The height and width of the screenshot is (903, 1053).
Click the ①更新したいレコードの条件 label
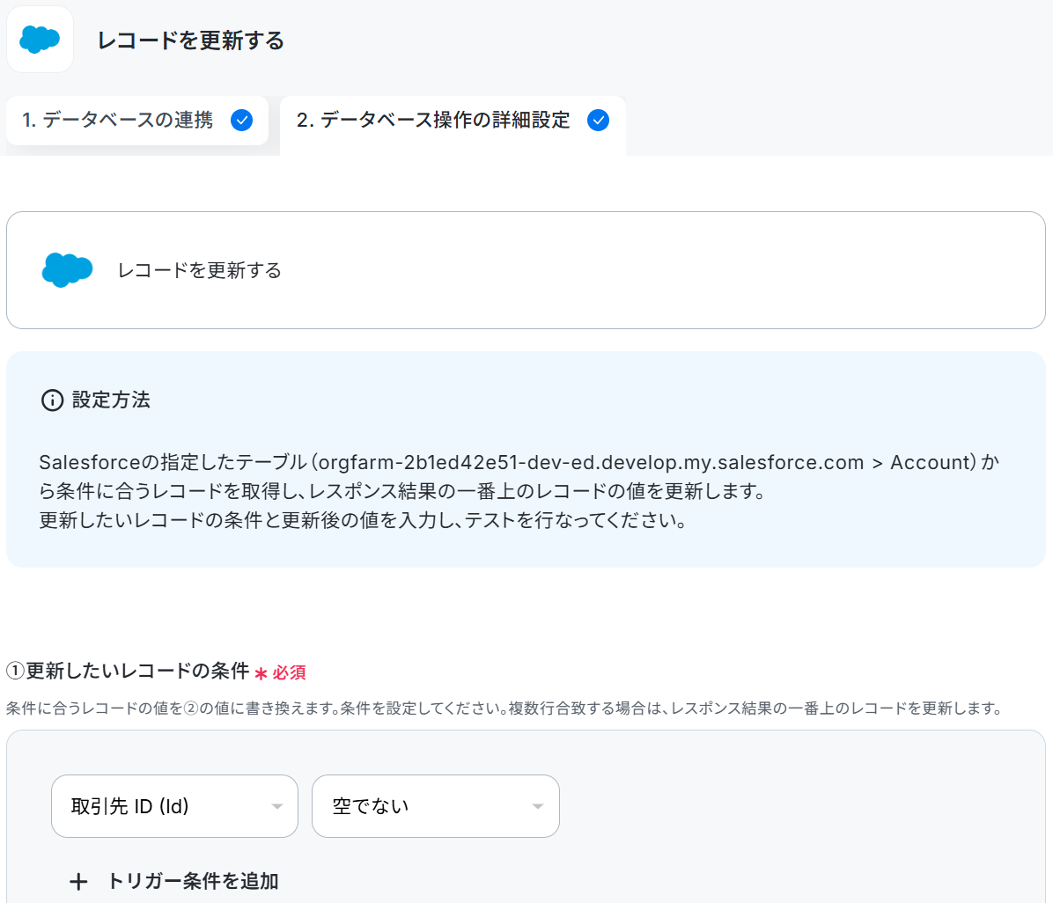coord(128,671)
